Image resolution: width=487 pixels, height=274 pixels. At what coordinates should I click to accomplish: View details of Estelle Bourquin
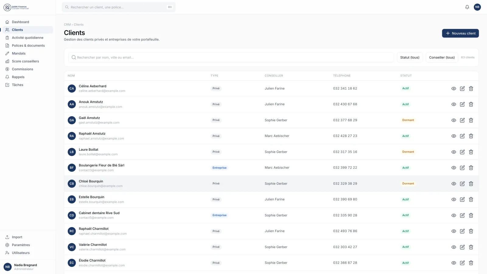454,199
